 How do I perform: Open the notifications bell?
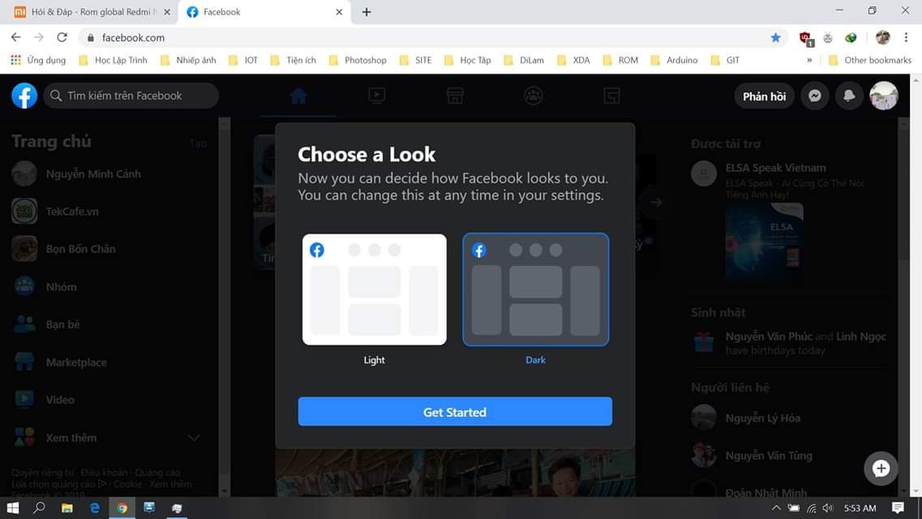pos(848,96)
